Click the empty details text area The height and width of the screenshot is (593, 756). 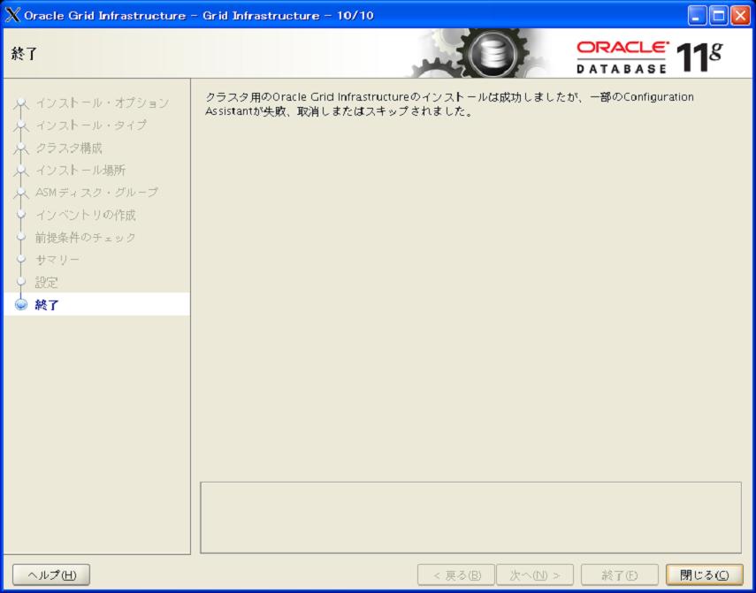470,517
